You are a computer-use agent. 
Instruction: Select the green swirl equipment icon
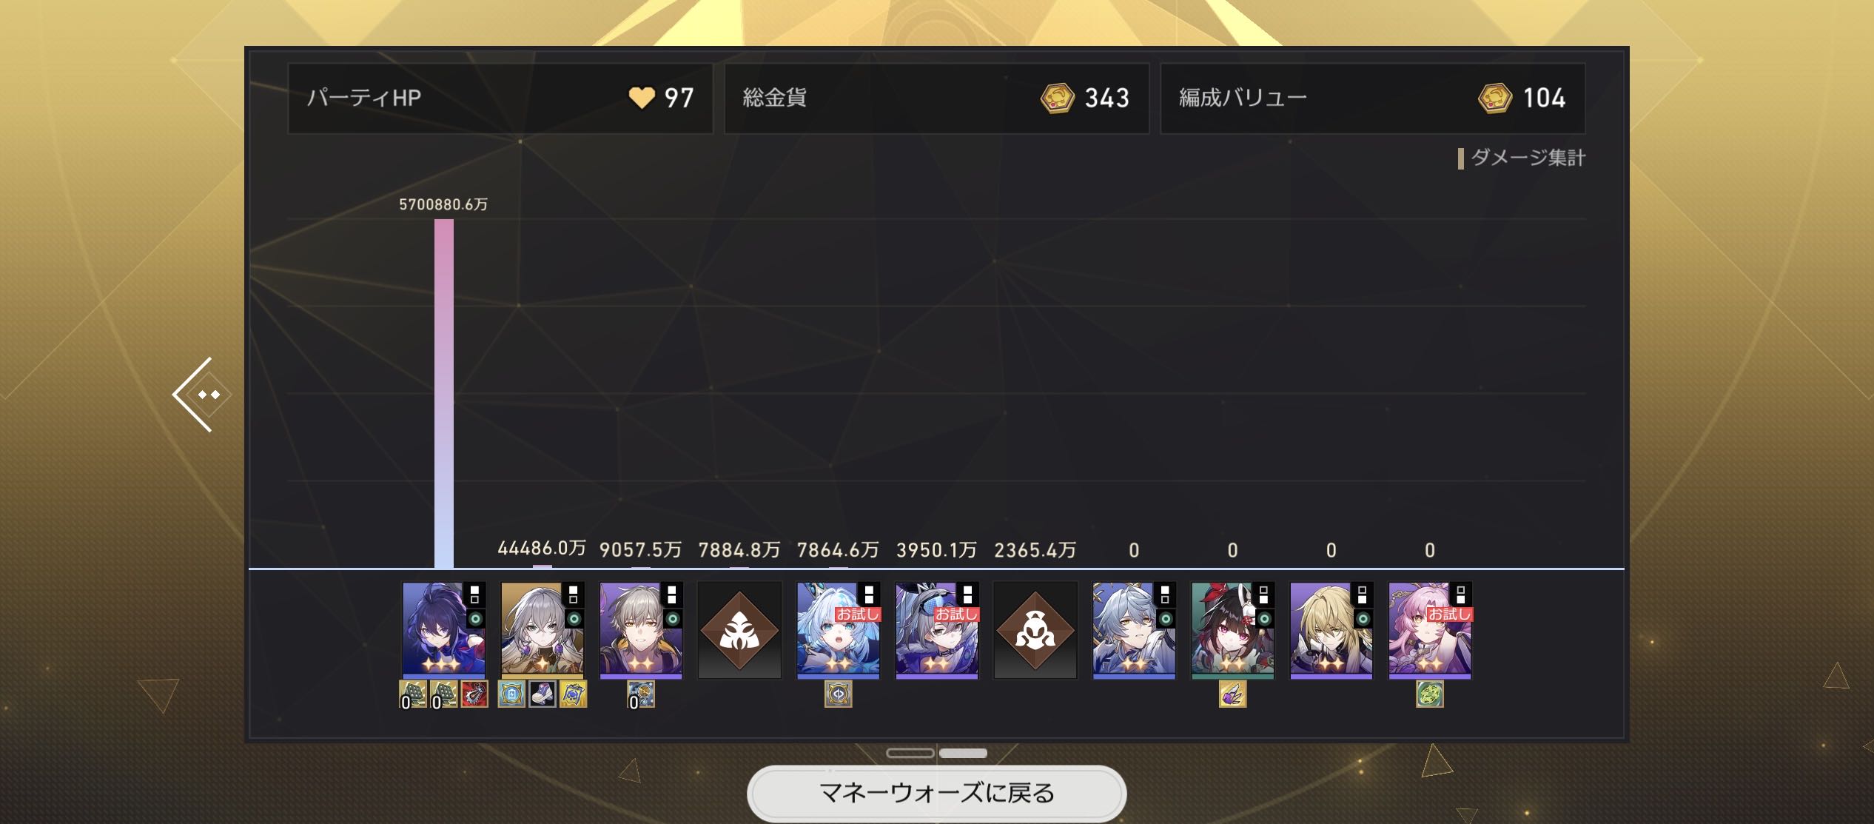click(x=1430, y=694)
